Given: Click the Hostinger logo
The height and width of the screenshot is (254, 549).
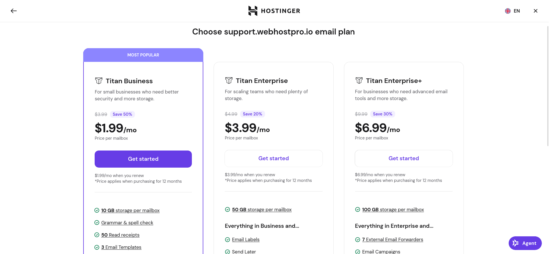Looking at the screenshot, I should click(x=274, y=11).
